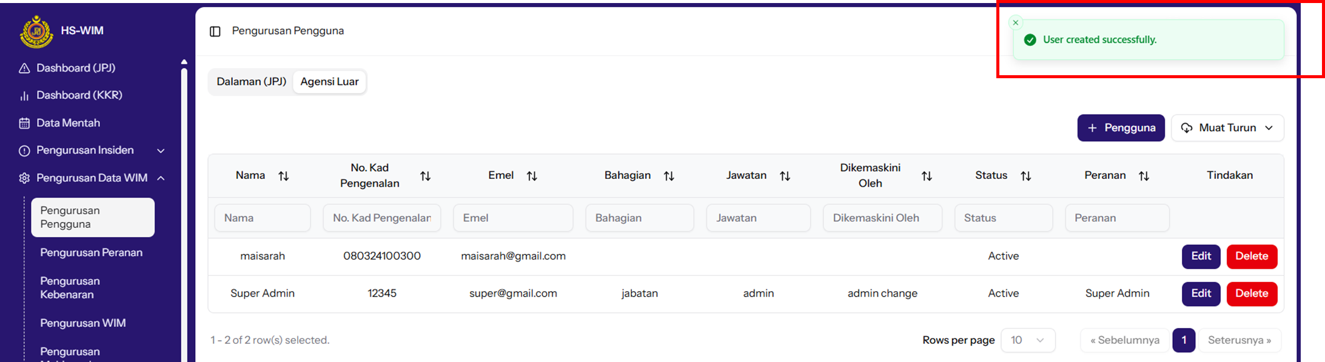The image size is (1325, 362).
Task: Sort table by Emel column
Action: [x=532, y=176]
